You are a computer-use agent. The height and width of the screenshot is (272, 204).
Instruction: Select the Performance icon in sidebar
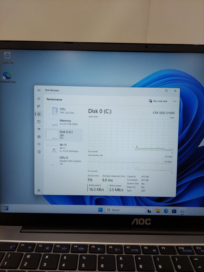coord(39,114)
